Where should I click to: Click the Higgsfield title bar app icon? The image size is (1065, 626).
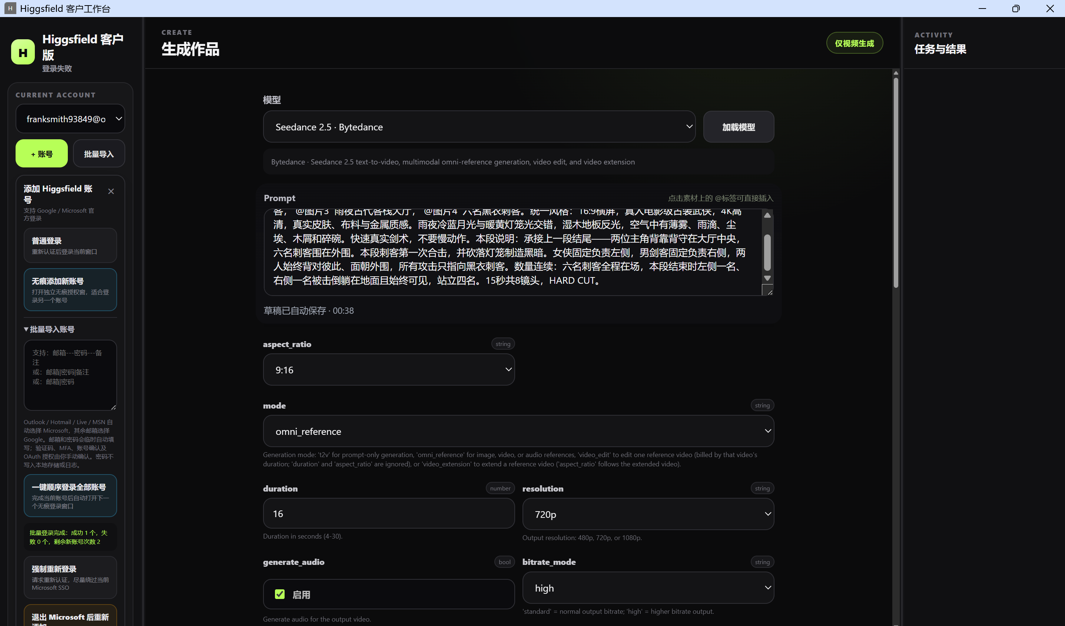pyautogui.click(x=10, y=9)
